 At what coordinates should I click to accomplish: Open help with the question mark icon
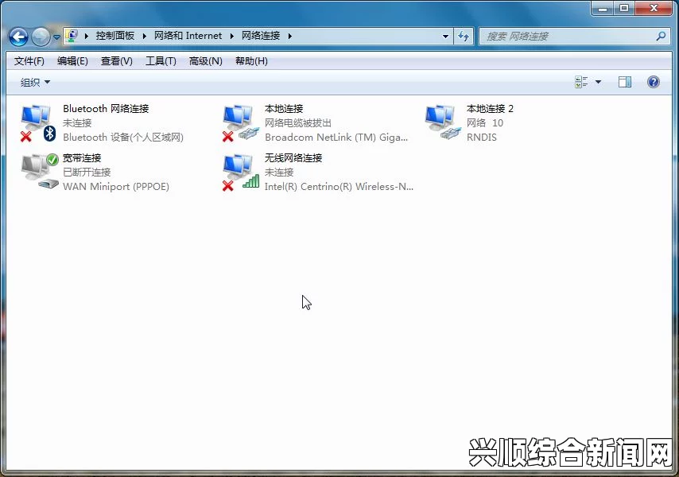pos(653,82)
